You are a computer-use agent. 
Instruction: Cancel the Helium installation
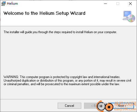[69, 106]
